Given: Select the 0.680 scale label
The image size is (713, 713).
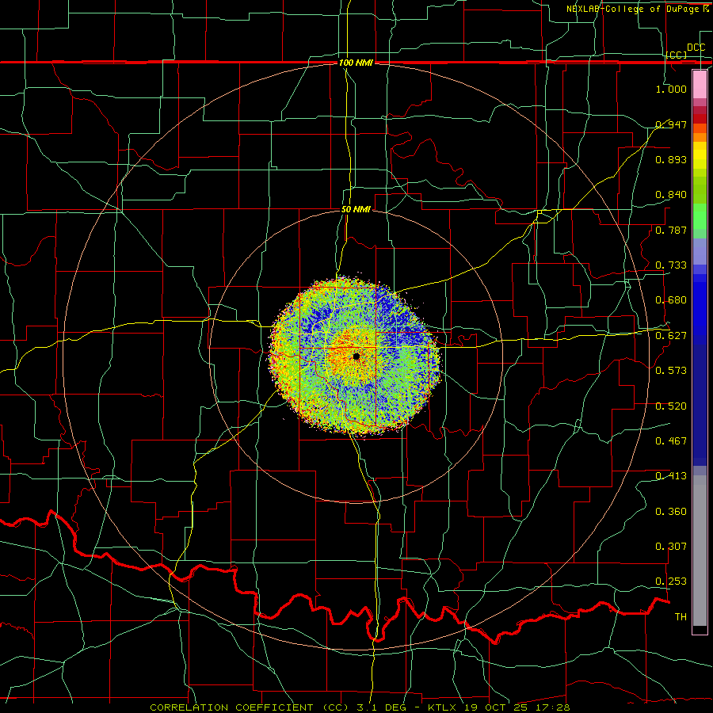Looking at the screenshot, I should 671,300.
